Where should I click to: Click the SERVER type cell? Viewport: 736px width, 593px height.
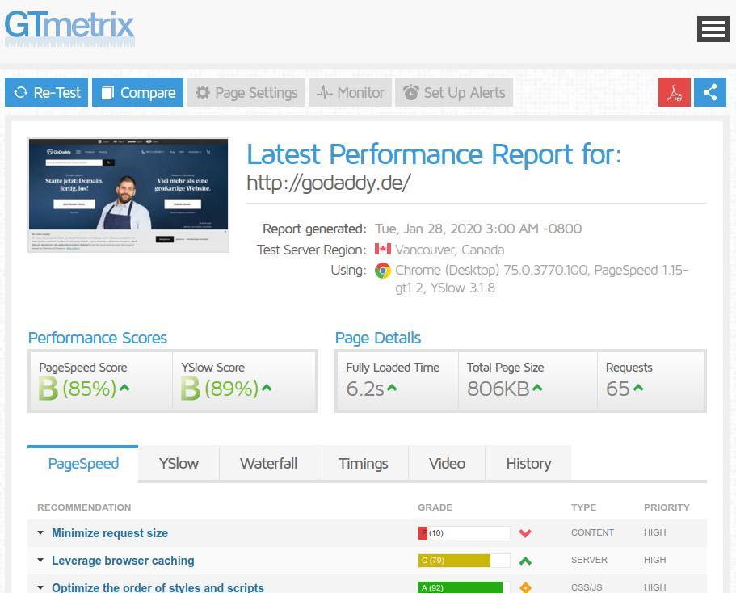coord(589,560)
